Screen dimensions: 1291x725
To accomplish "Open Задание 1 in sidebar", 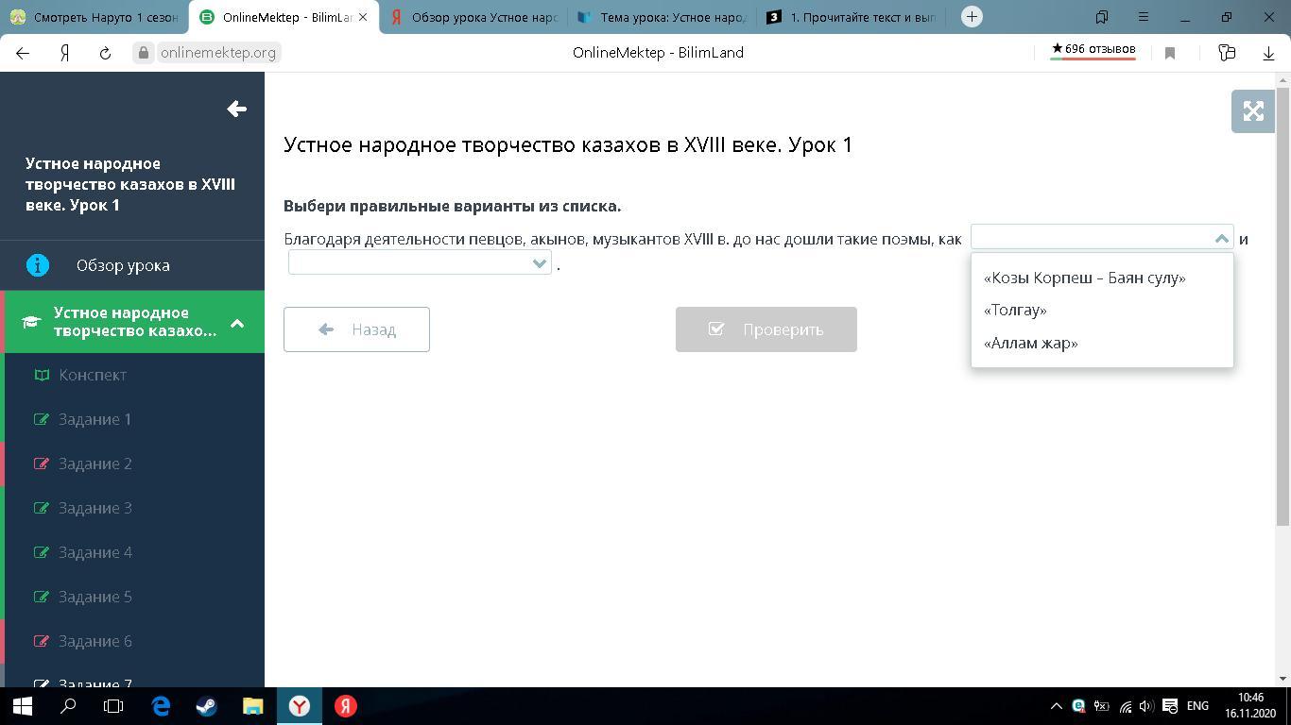I will 95,419.
